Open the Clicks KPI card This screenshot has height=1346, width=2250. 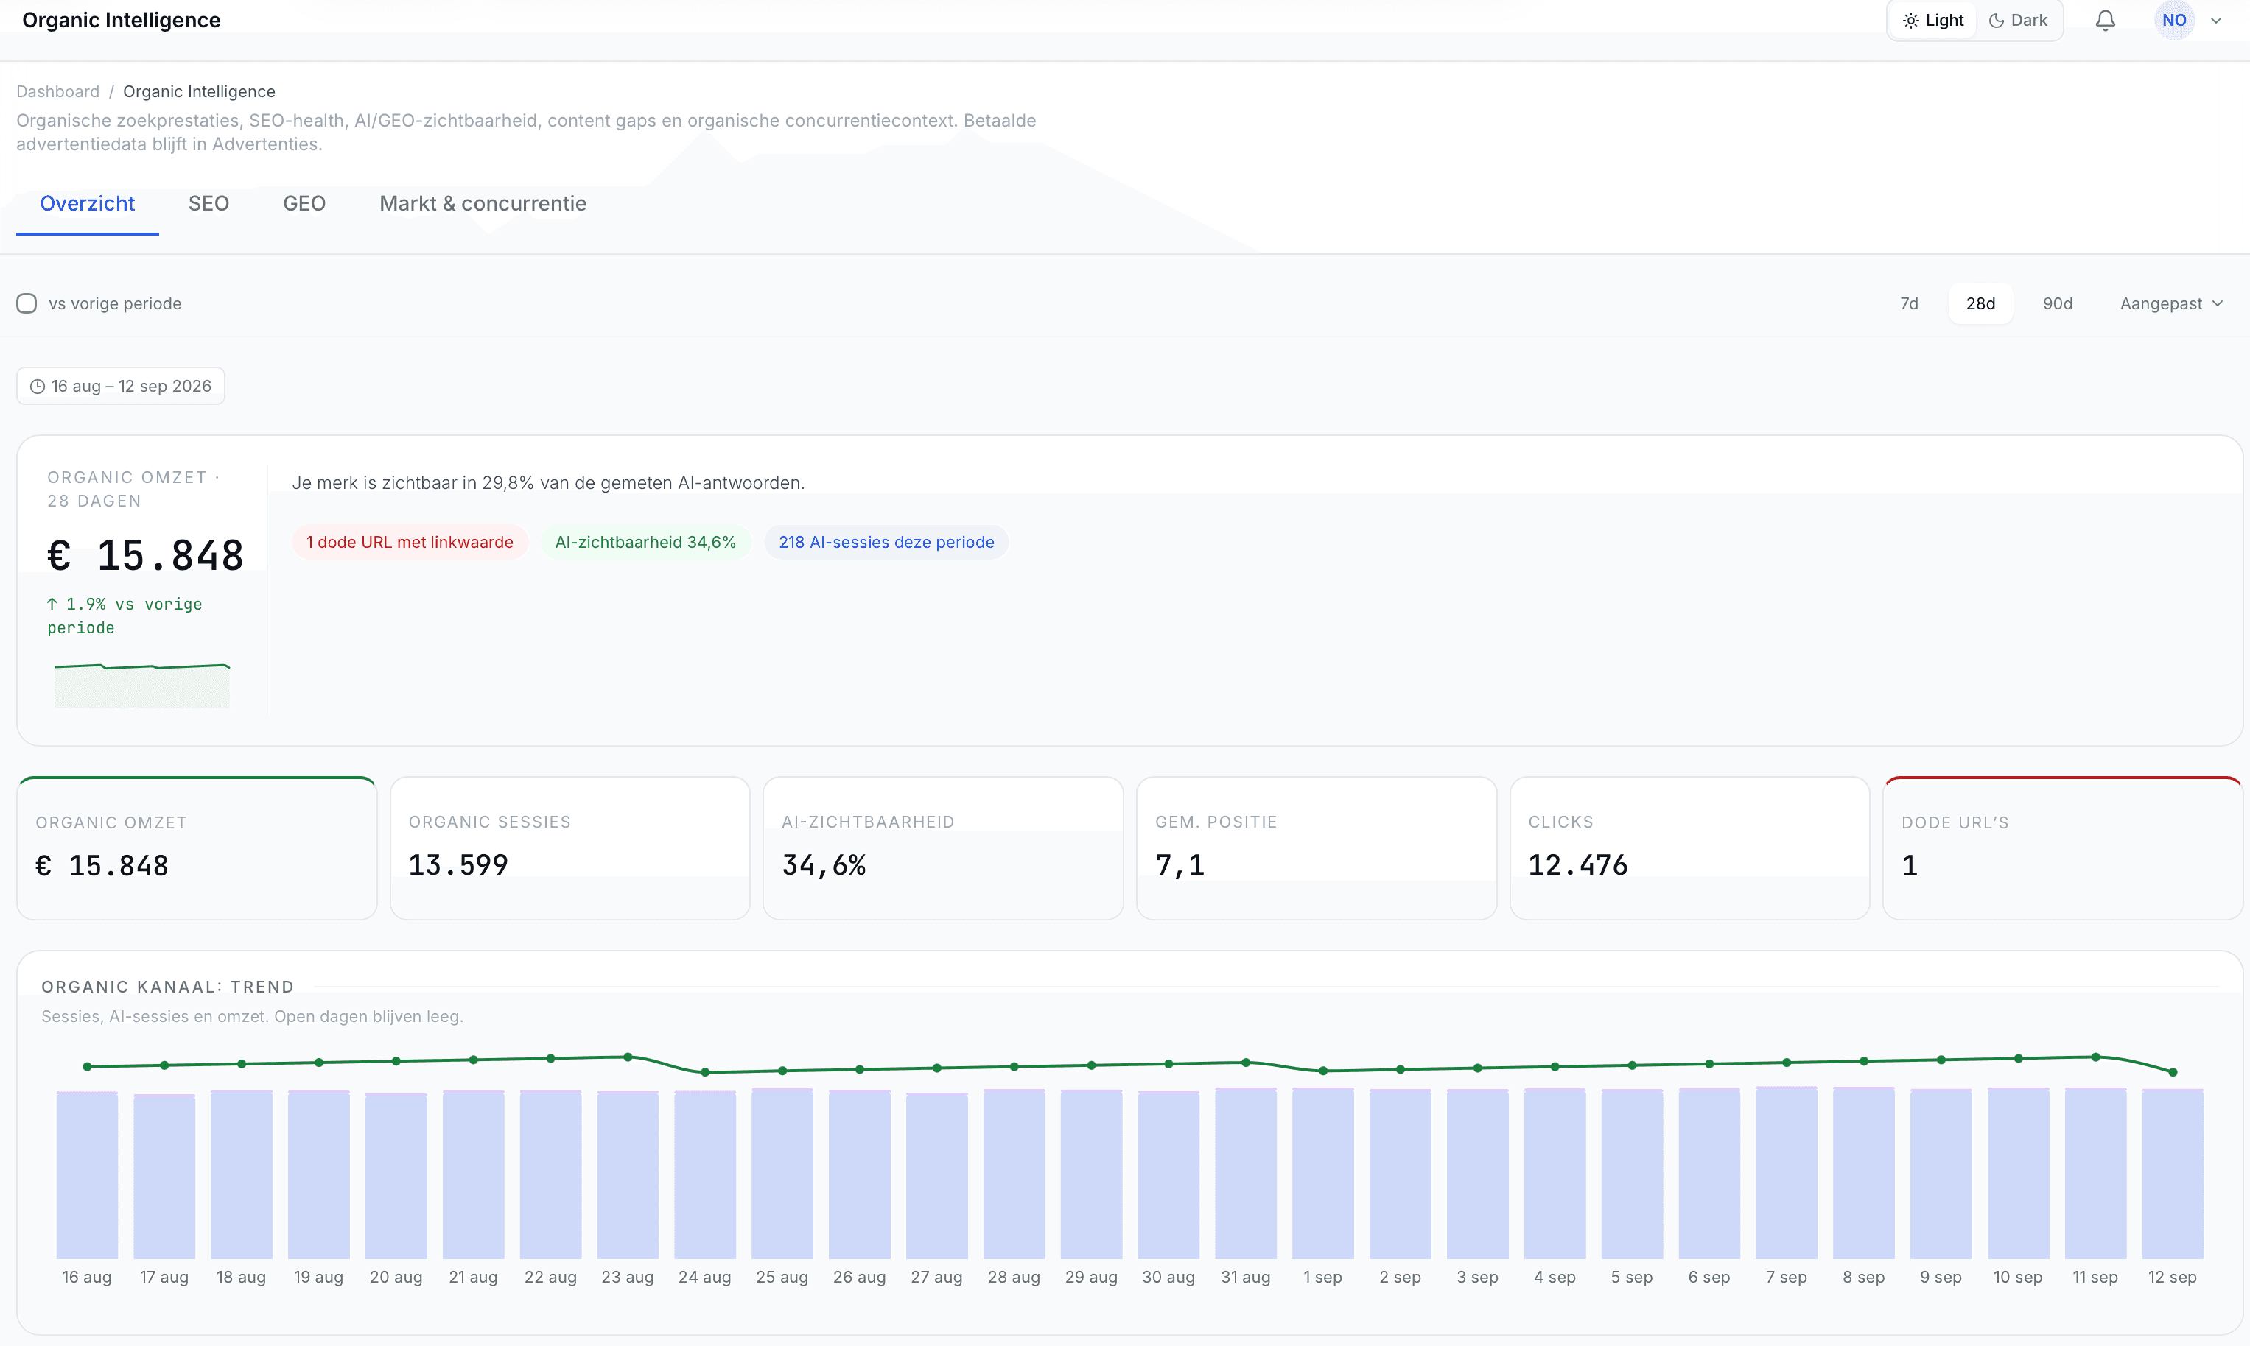[x=1689, y=848]
